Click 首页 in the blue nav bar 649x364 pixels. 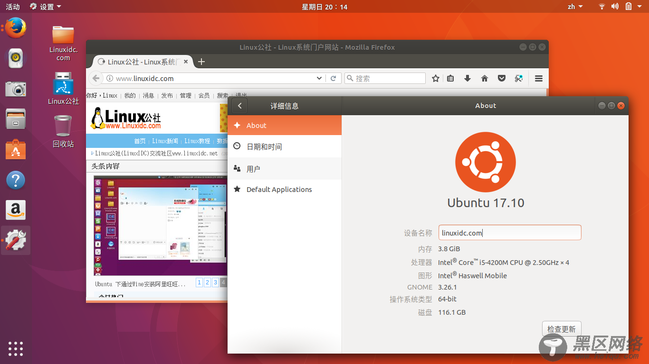pos(140,141)
